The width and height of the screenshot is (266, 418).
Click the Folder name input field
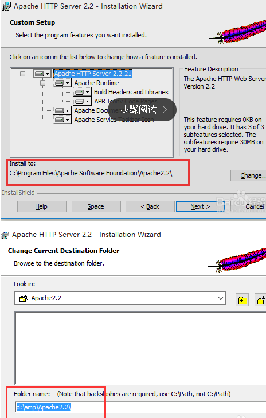click(141, 407)
